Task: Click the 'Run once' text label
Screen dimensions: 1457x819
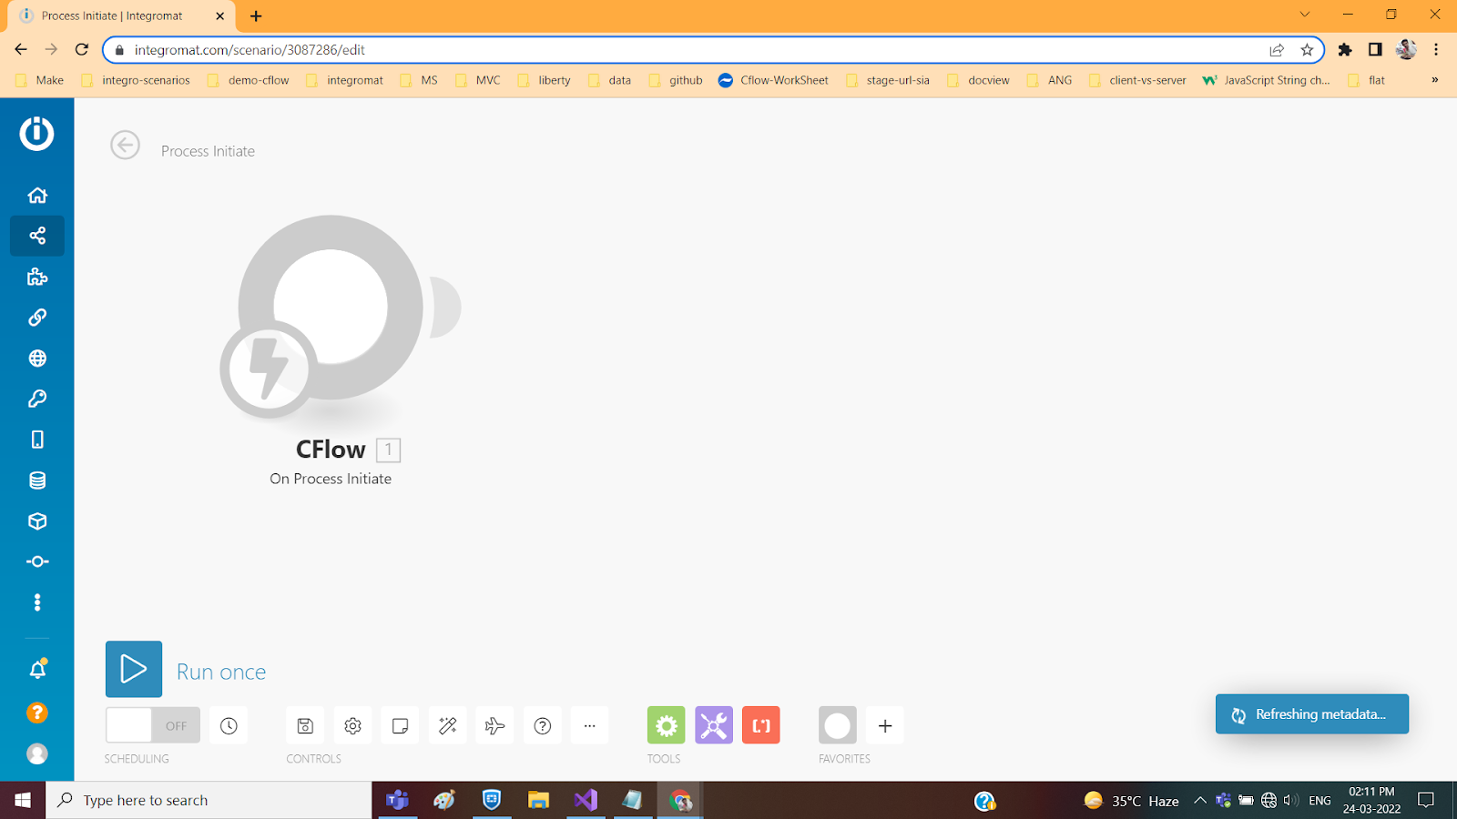Action: (x=221, y=672)
